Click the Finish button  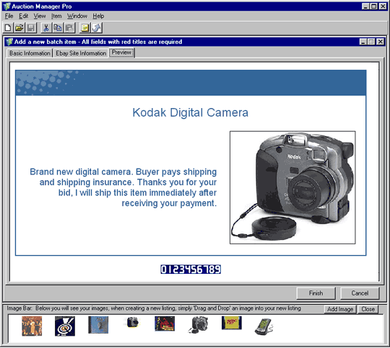(316, 293)
